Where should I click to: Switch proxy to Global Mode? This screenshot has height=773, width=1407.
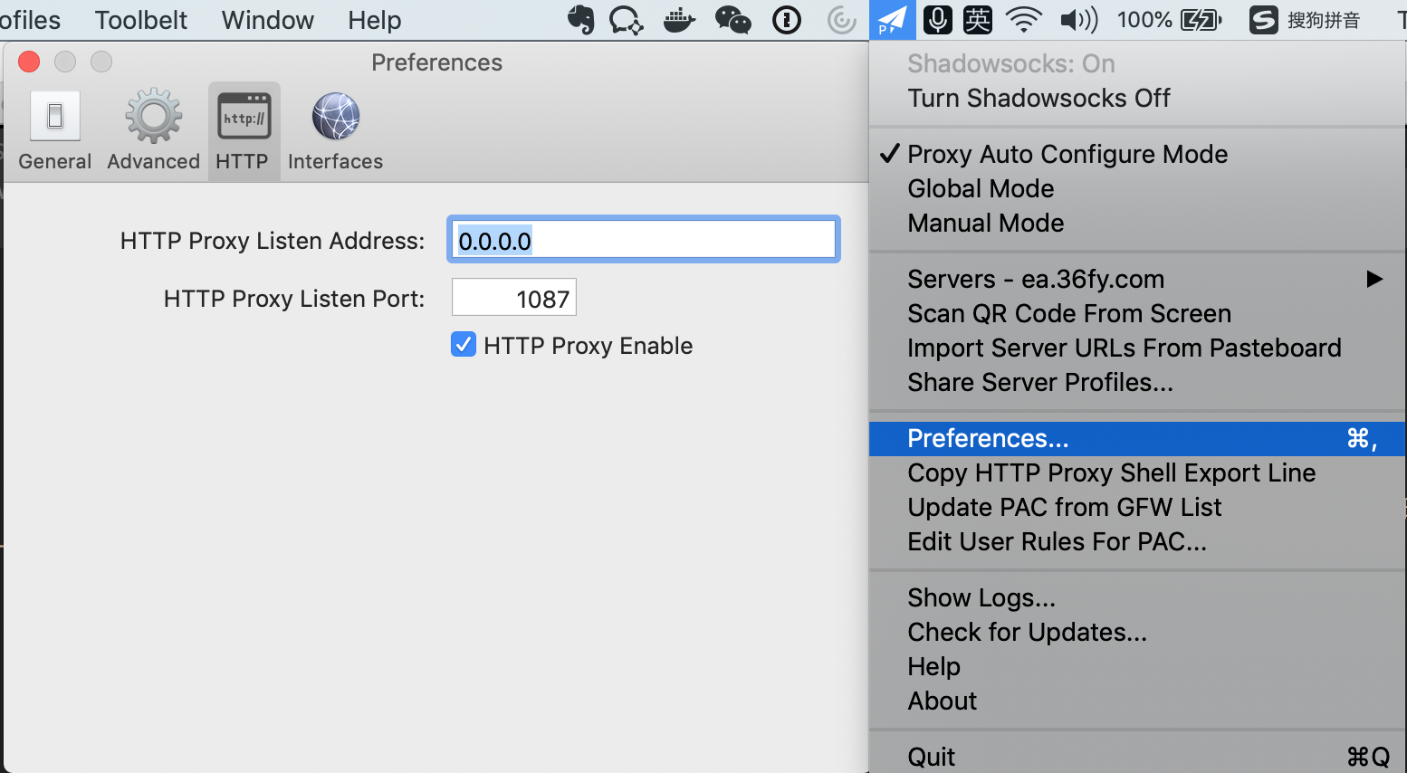(981, 188)
